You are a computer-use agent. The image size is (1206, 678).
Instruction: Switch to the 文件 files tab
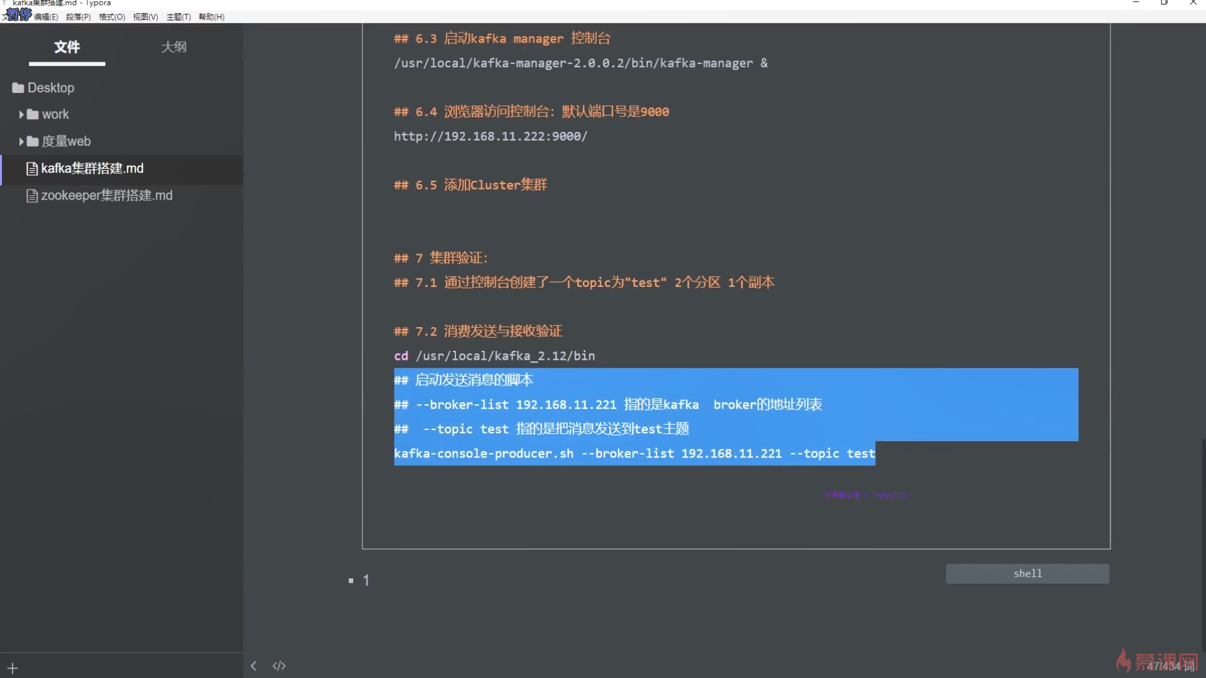(67, 47)
